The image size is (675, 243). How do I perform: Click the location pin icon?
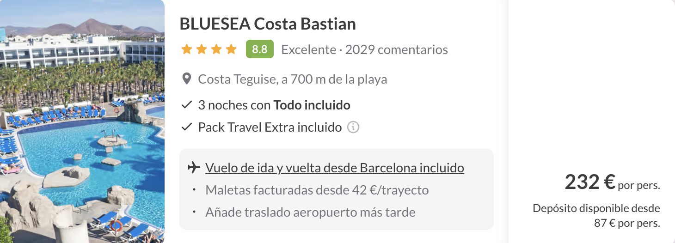tap(187, 79)
